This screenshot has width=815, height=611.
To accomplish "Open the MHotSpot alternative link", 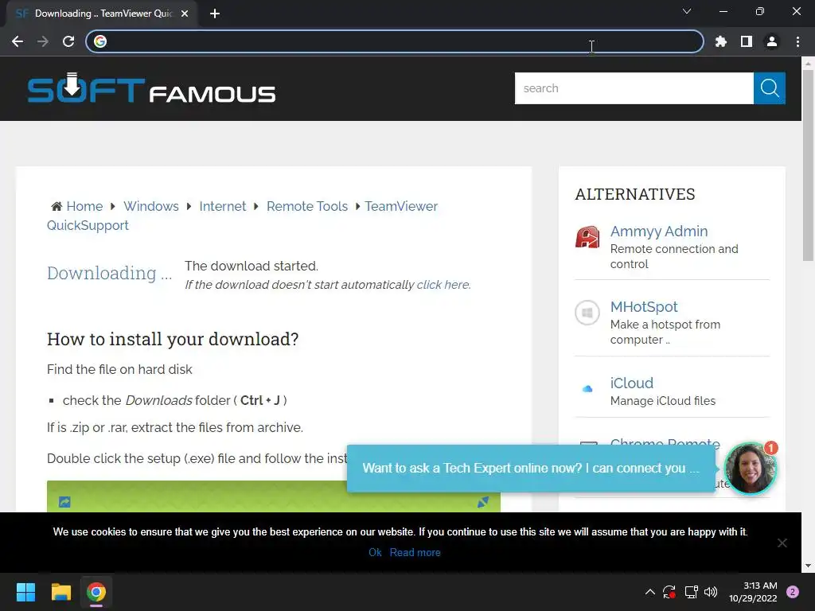I will click(x=644, y=307).
